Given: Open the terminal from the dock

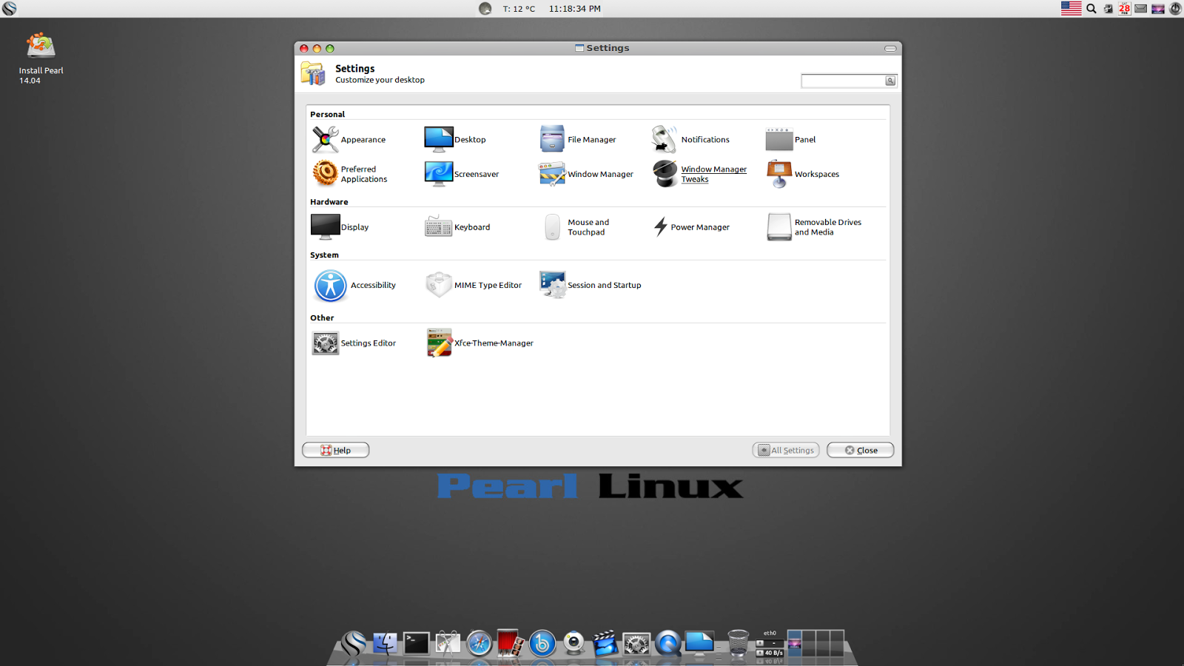Looking at the screenshot, I should pos(416,644).
